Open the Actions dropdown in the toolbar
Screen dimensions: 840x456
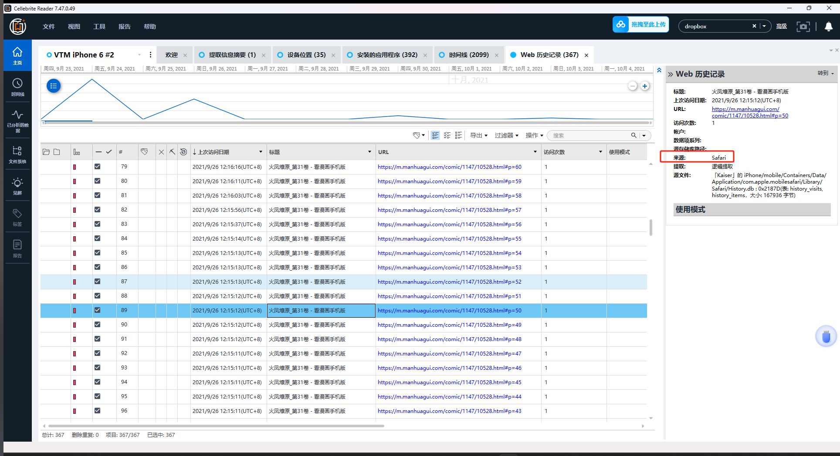(534, 136)
